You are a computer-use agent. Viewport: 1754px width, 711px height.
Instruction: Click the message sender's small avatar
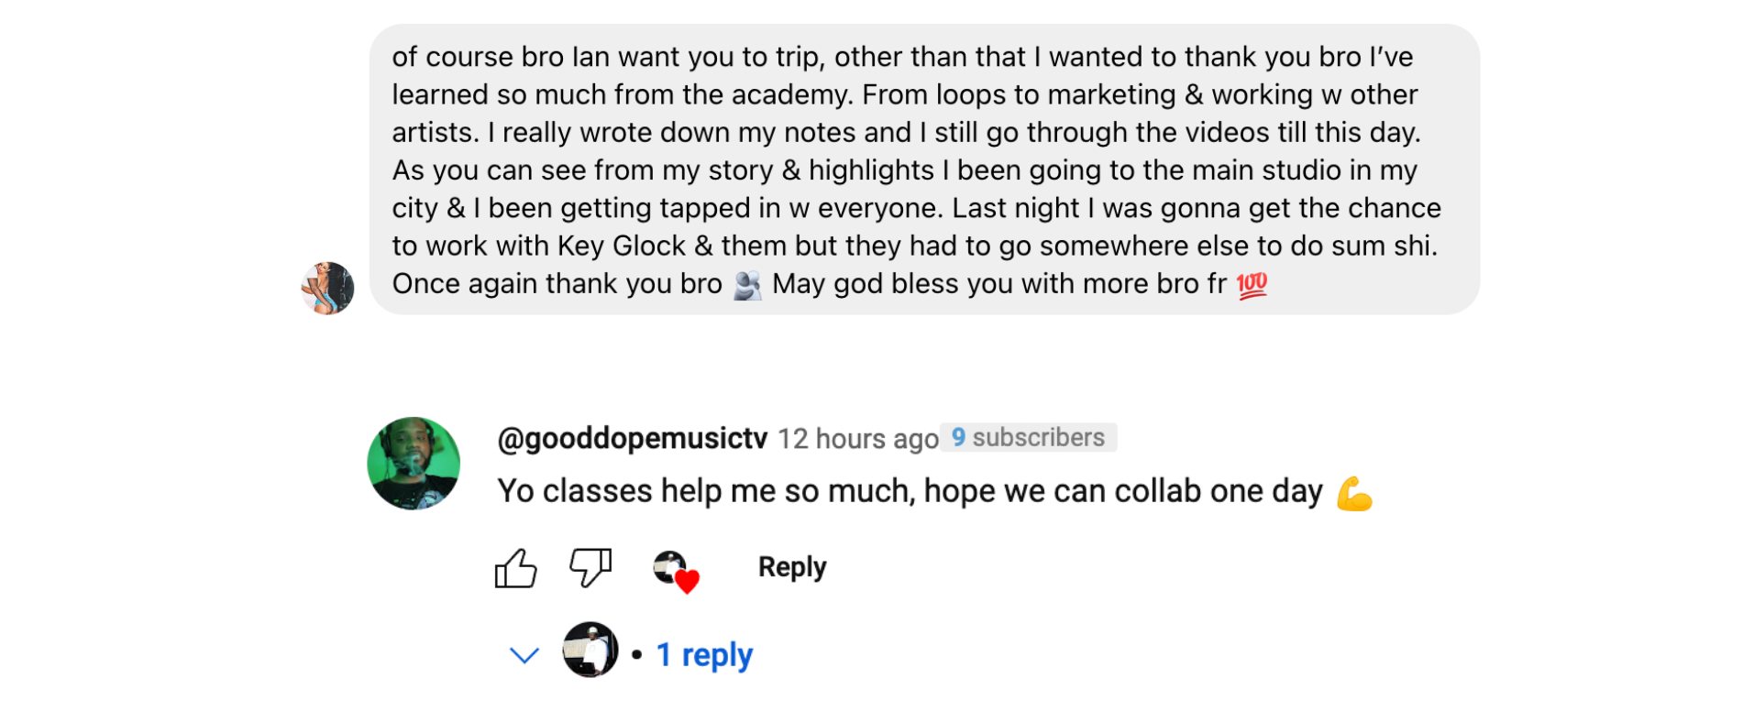point(327,289)
